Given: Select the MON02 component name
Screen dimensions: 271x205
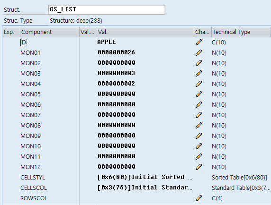Looking at the screenshot, I should click(x=30, y=63).
